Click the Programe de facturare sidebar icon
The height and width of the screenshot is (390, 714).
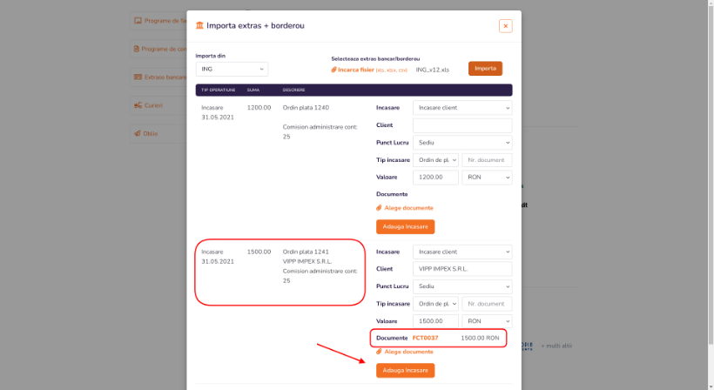pyautogui.click(x=138, y=20)
